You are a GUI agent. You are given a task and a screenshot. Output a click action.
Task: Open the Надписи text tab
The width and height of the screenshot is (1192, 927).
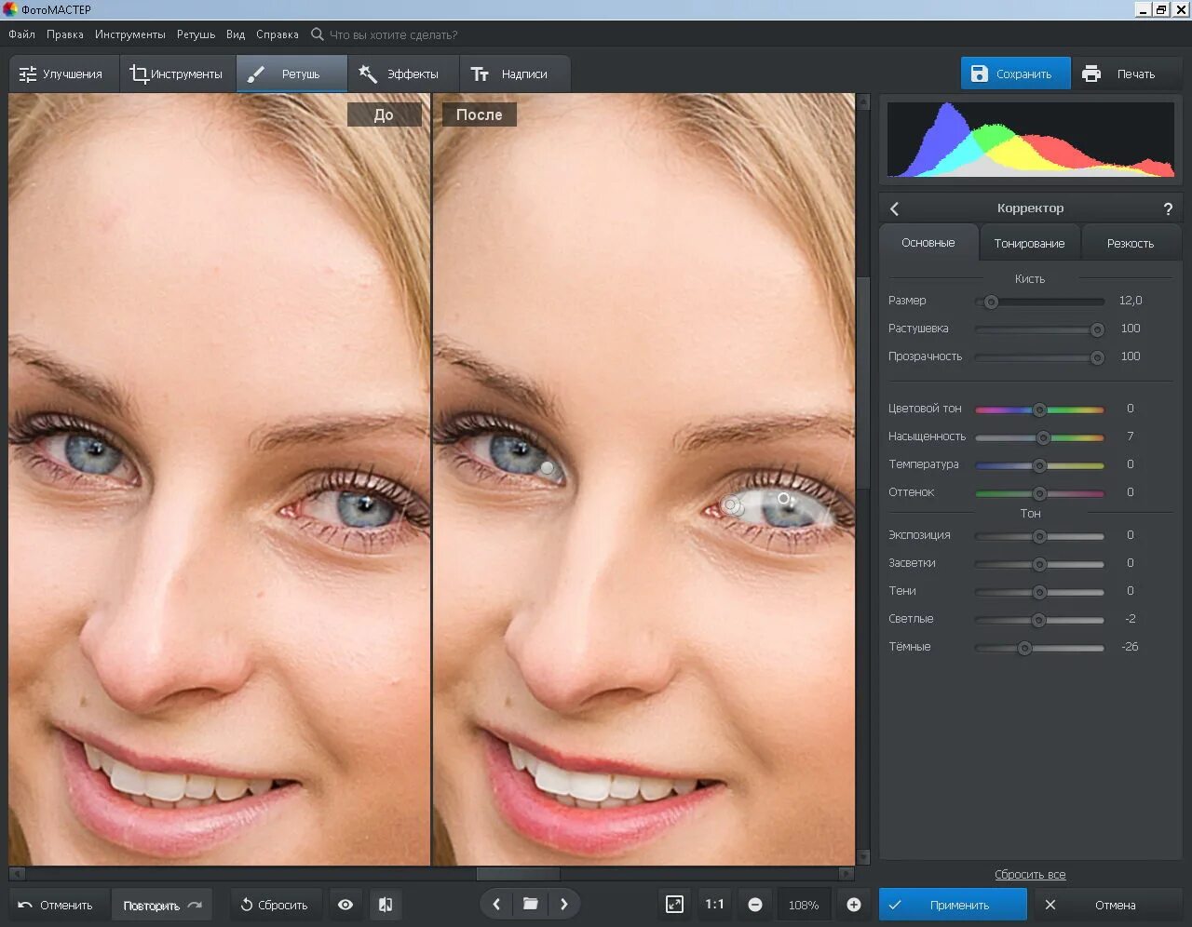[x=514, y=74]
